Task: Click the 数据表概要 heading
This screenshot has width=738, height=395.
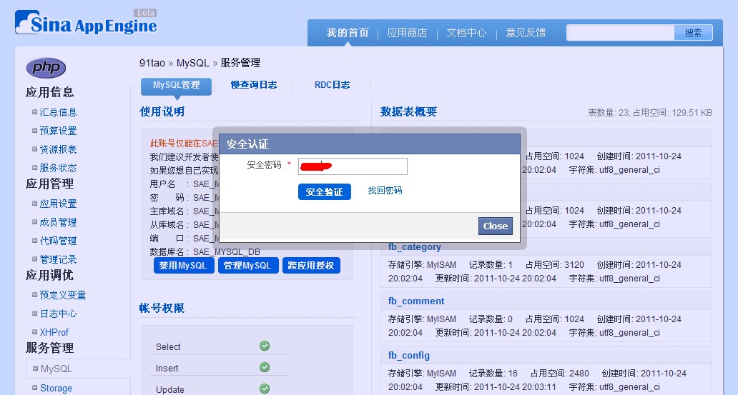Action: (x=408, y=112)
